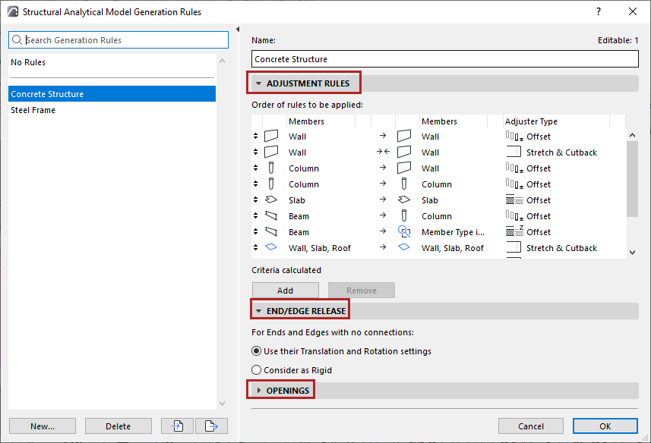Click the Member Type criteria icon
651x443 pixels.
click(x=404, y=232)
